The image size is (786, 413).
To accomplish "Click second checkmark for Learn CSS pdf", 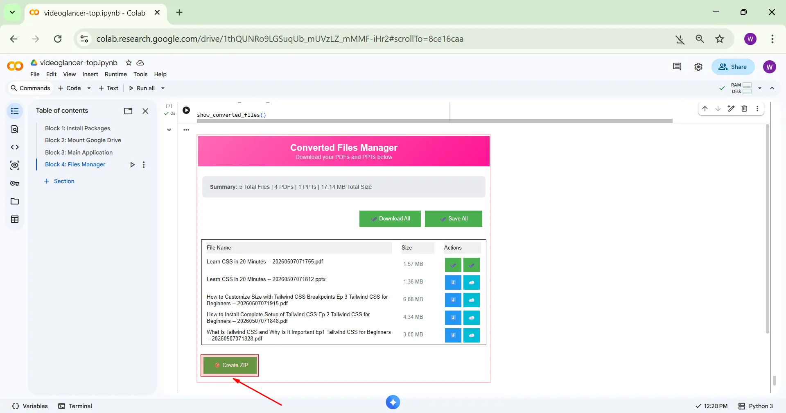I will pos(472,265).
